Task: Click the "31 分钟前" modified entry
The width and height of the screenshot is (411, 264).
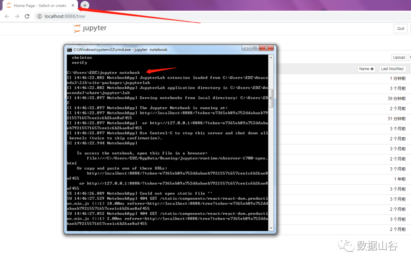Action: 397,119
